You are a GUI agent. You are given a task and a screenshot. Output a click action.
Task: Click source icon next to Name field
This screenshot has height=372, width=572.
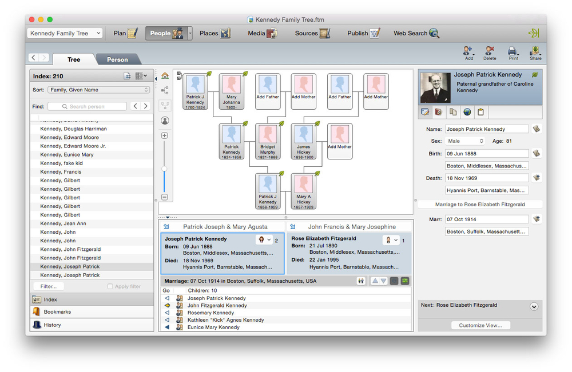click(537, 129)
